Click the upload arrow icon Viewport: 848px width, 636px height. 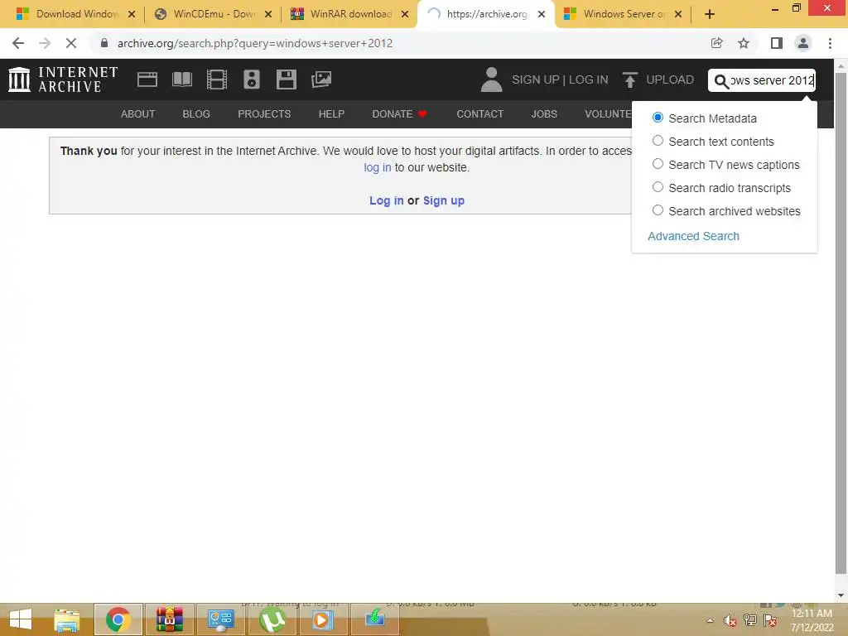click(629, 79)
